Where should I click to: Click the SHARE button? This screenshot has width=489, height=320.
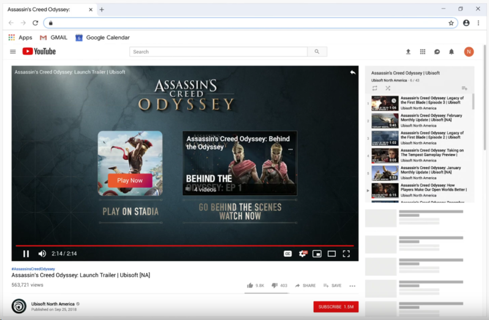305,286
